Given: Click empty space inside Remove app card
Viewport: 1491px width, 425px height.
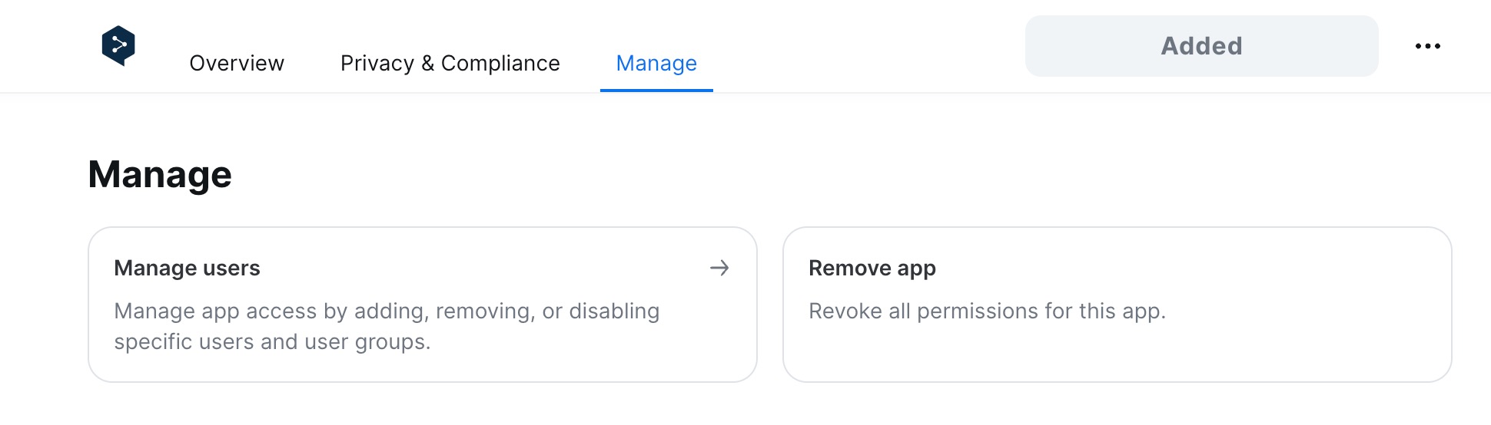Looking at the screenshot, I should 1230,353.
